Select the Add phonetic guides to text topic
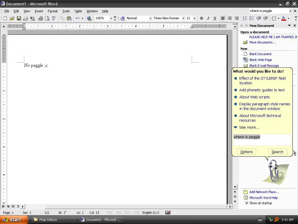The width and height of the screenshot is (298, 224). click(262, 90)
